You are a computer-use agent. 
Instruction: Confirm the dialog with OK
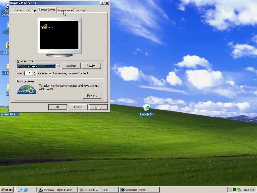[58, 107]
